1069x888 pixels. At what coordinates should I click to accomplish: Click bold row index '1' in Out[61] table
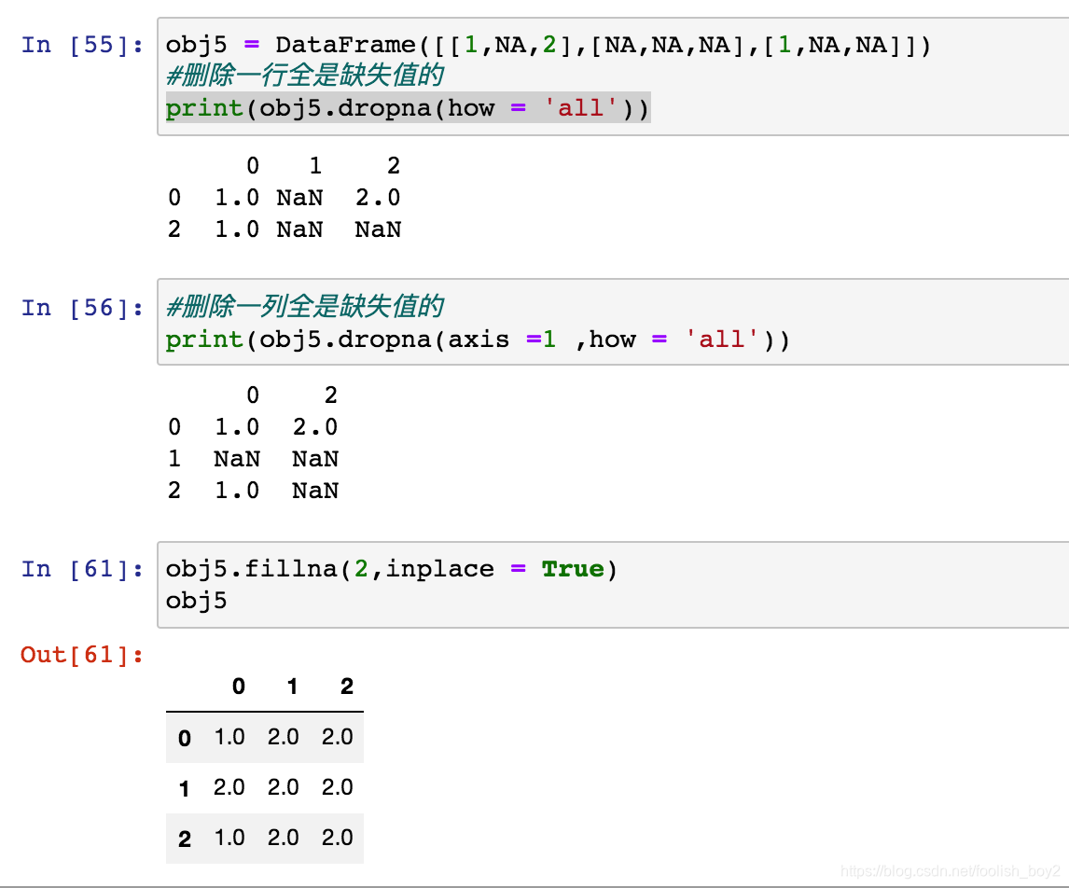click(x=185, y=788)
